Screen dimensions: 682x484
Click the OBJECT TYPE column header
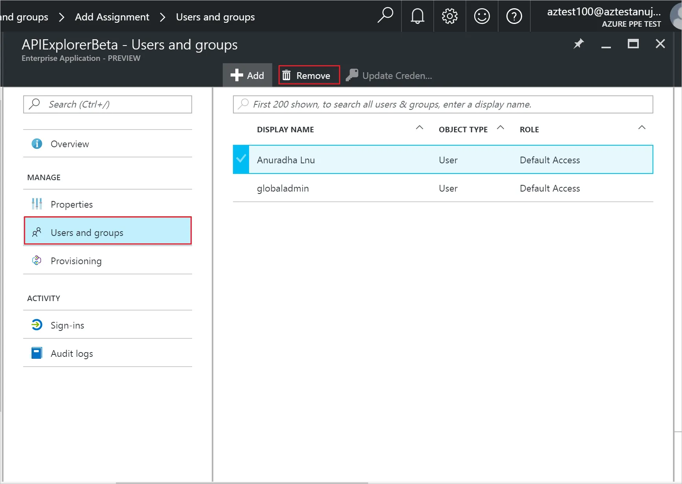463,130
